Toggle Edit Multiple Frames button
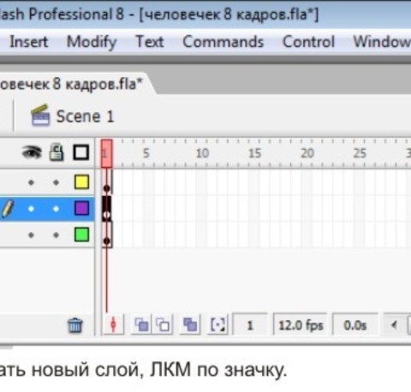This screenshot has height=392, width=411. point(190,324)
